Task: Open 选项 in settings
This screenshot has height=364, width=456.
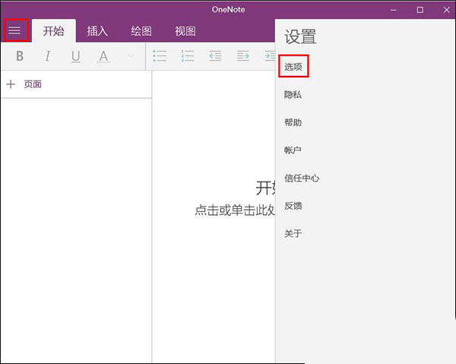Action: tap(293, 67)
